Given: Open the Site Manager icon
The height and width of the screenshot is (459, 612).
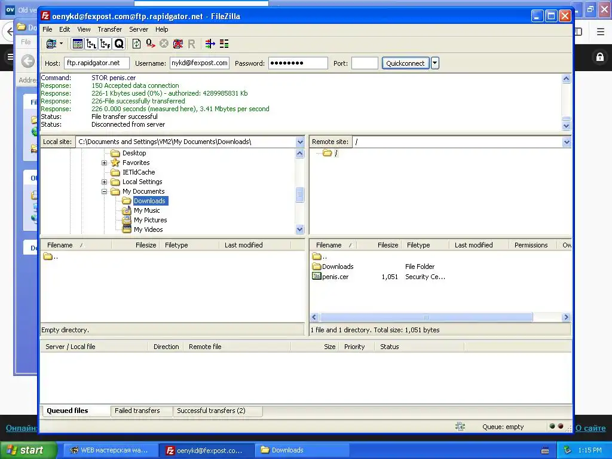Looking at the screenshot, I should tap(51, 44).
